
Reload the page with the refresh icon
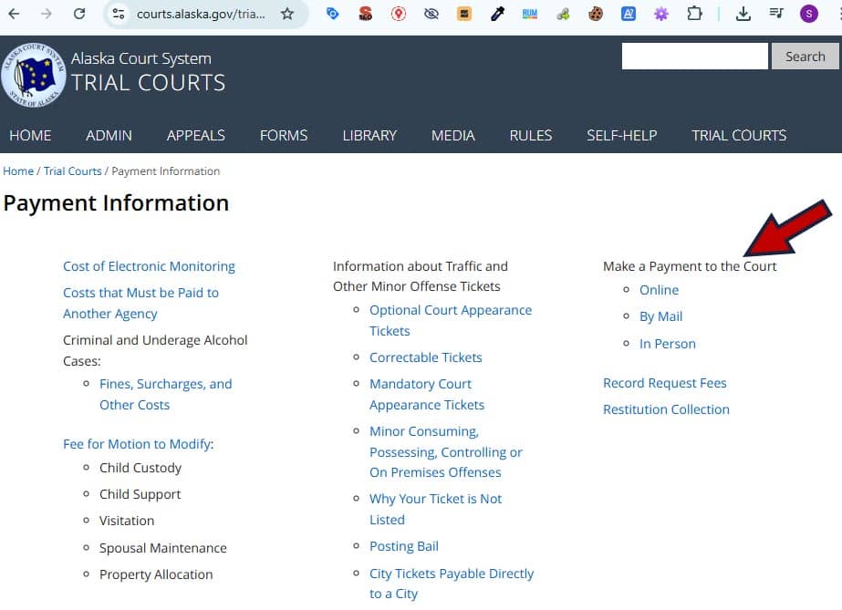pyautogui.click(x=79, y=14)
